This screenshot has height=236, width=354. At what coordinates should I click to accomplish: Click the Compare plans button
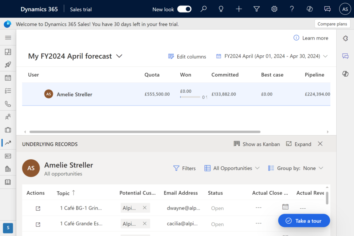coord(332,24)
